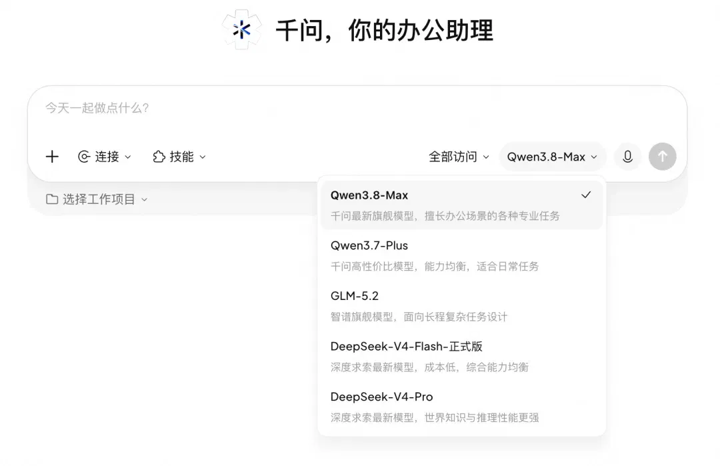Choose GLM-5.2 model option
Viewport: 720px width, 466px height.
pyautogui.click(x=461, y=306)
